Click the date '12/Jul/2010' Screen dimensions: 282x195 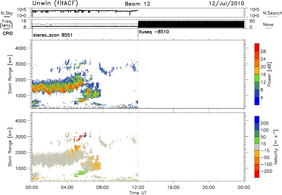226,4
